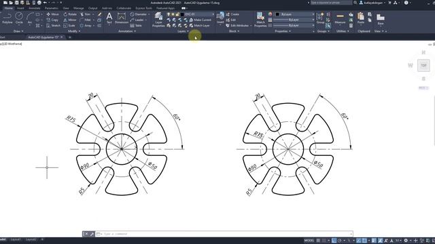435x244 pixels.
Task: Click the new drawing tab plus button
Action: [69, 37]
